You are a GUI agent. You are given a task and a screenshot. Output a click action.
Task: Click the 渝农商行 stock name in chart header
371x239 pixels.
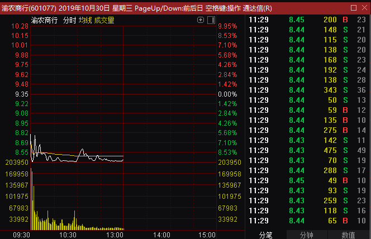(44, 20)
